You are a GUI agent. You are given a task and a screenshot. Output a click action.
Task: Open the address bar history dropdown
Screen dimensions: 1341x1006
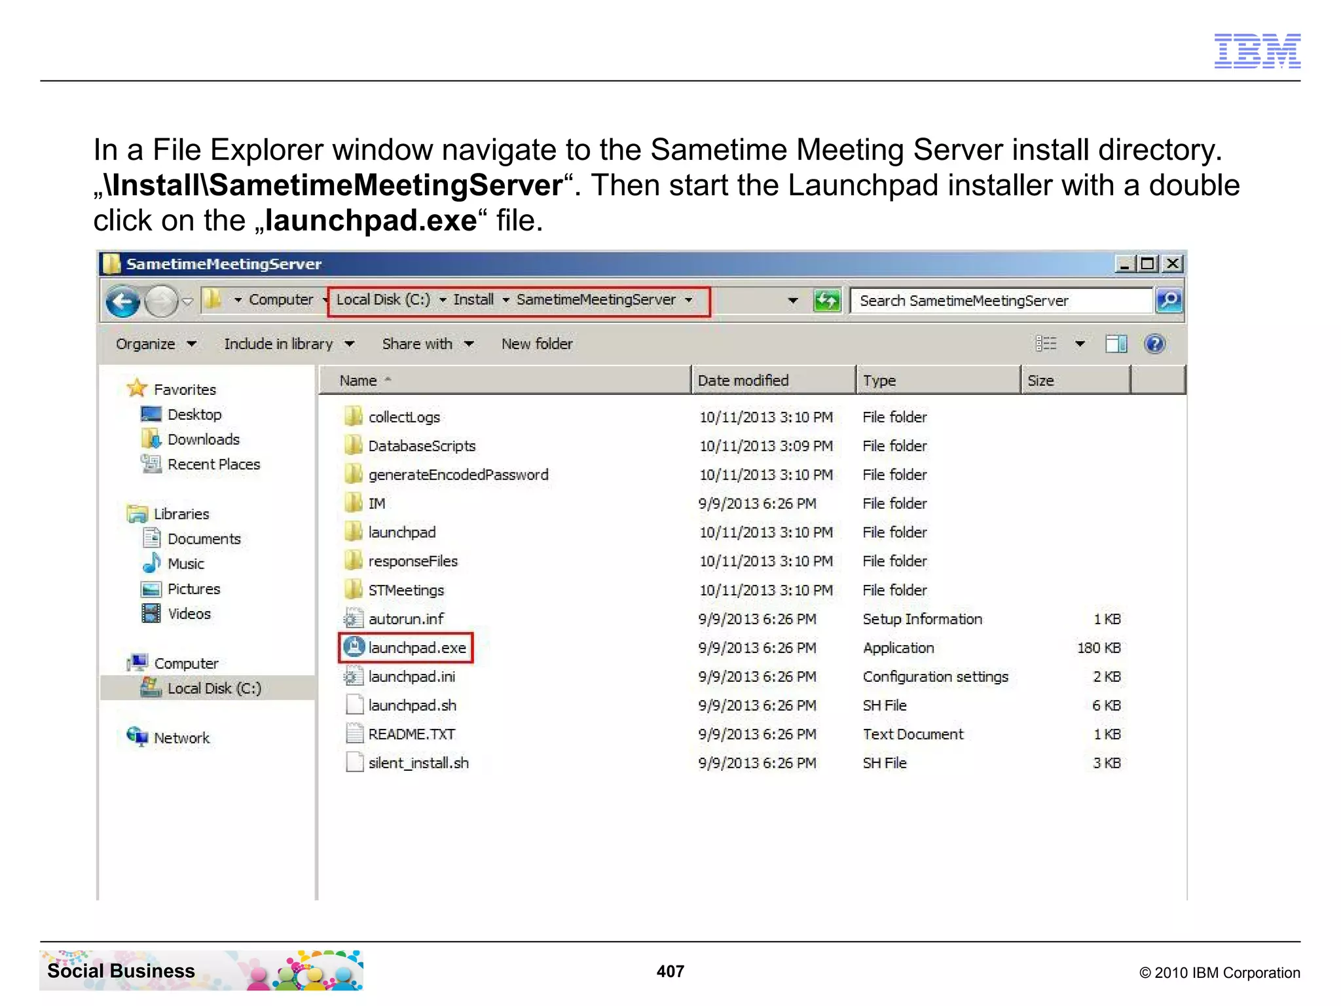point(793,301)
